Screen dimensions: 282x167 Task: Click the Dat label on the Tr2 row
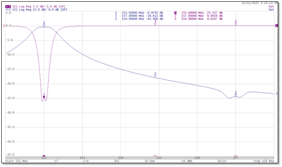point(271,10)
